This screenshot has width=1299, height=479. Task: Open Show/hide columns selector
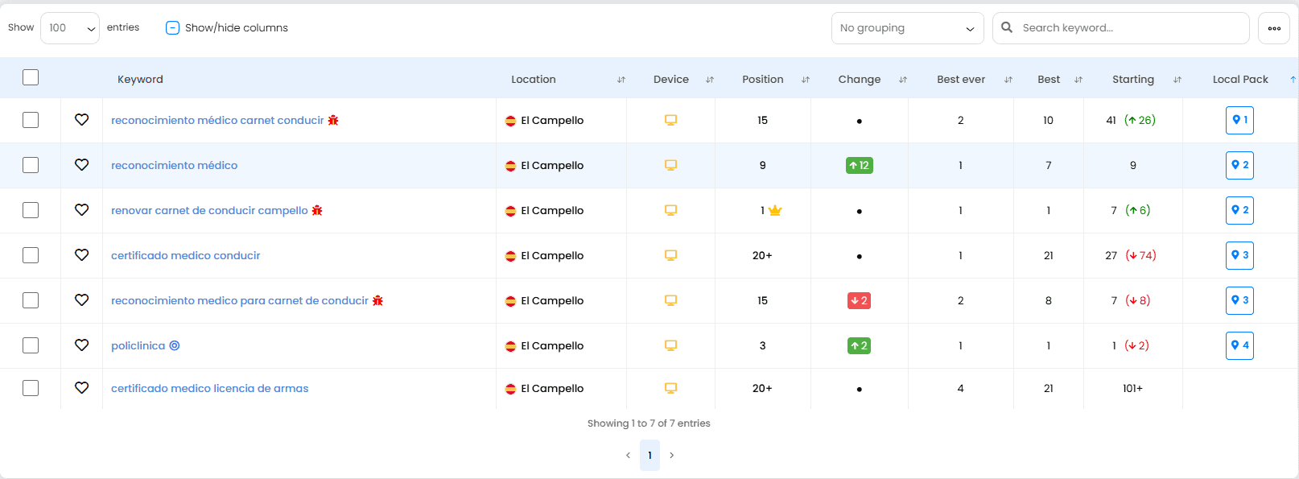pos(227,28)
